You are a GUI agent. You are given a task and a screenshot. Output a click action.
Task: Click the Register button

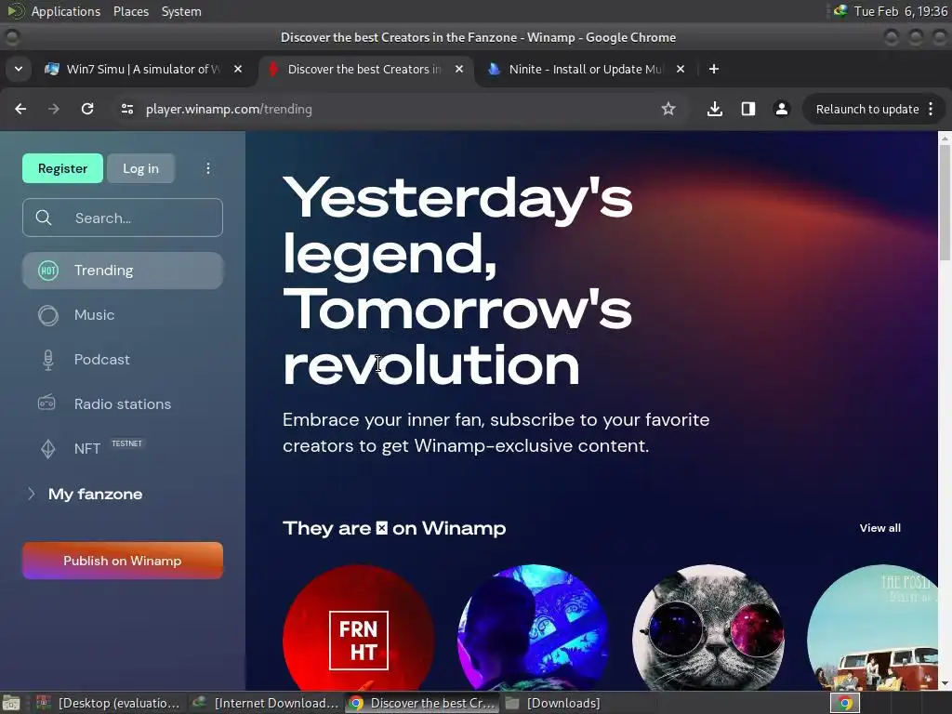[x=62, y=168]
